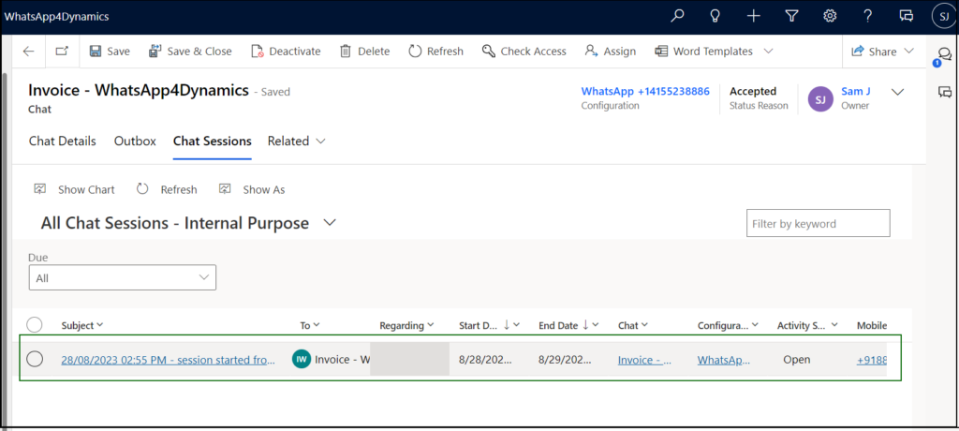Click the Save command

(111, 52)
